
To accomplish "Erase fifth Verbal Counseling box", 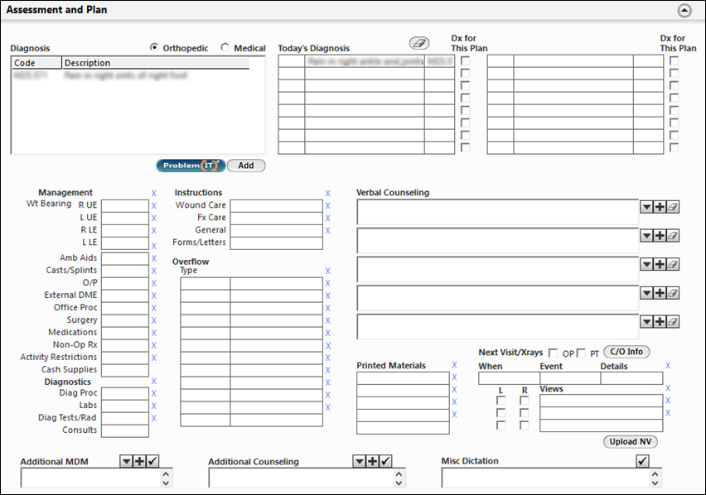I will tap(673, 322).
